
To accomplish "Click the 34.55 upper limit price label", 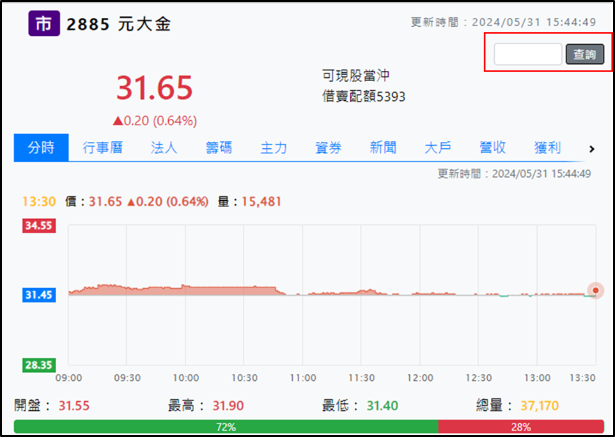I will click(39, 226).
